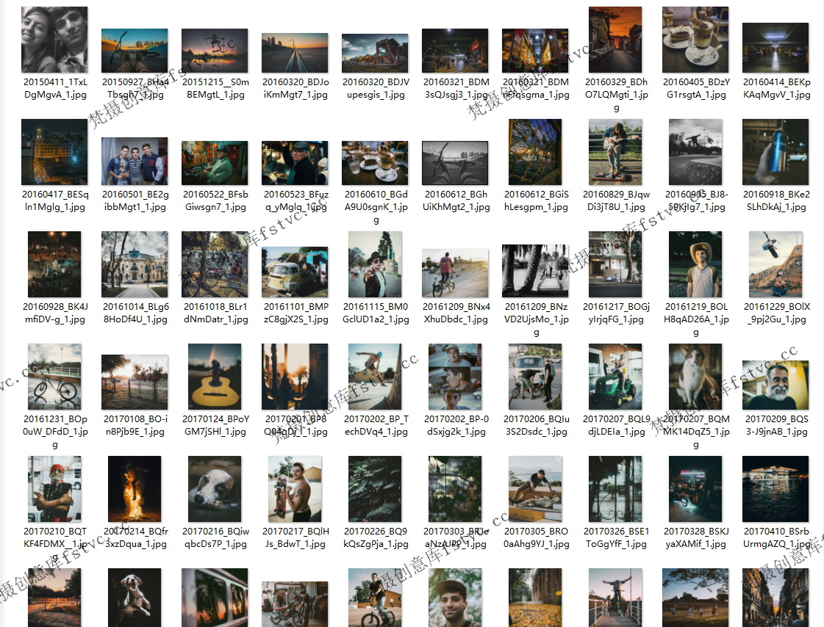Select the 20160918_BKe2SLhDkAj_1.jpg can photo

775,152
